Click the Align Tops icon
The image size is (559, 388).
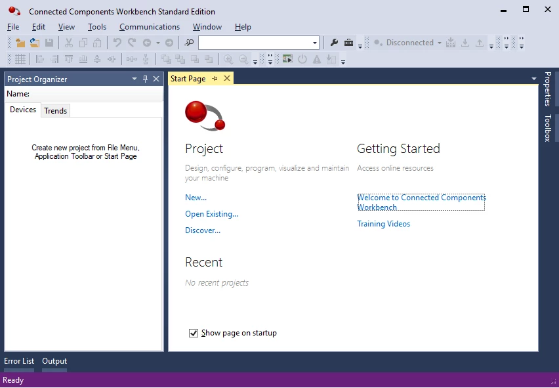69,59
